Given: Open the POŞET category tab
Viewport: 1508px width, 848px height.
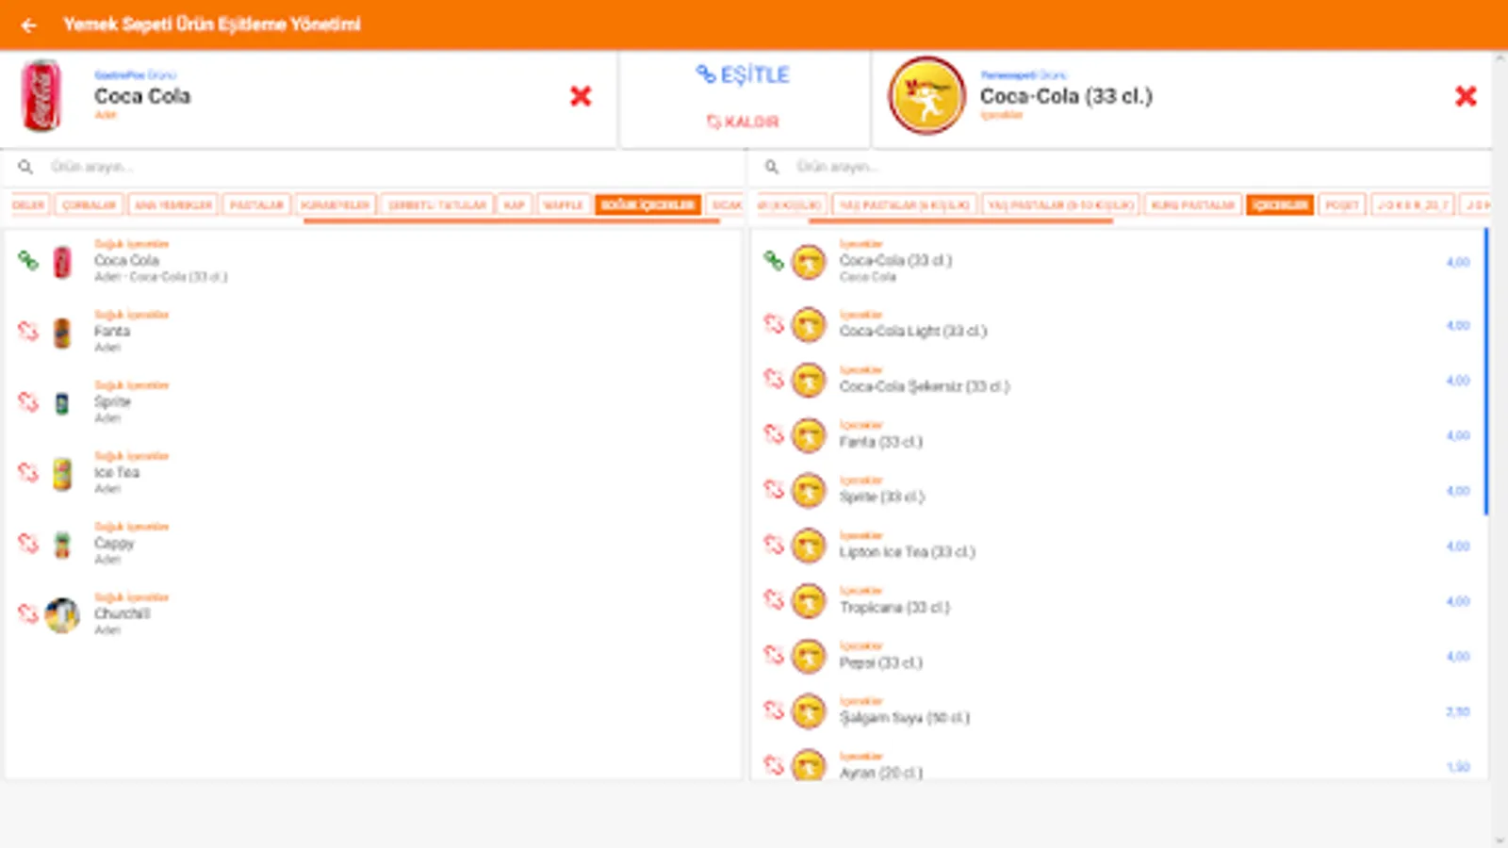Looking at the screenshot, I should click(x=1342, y=204).
